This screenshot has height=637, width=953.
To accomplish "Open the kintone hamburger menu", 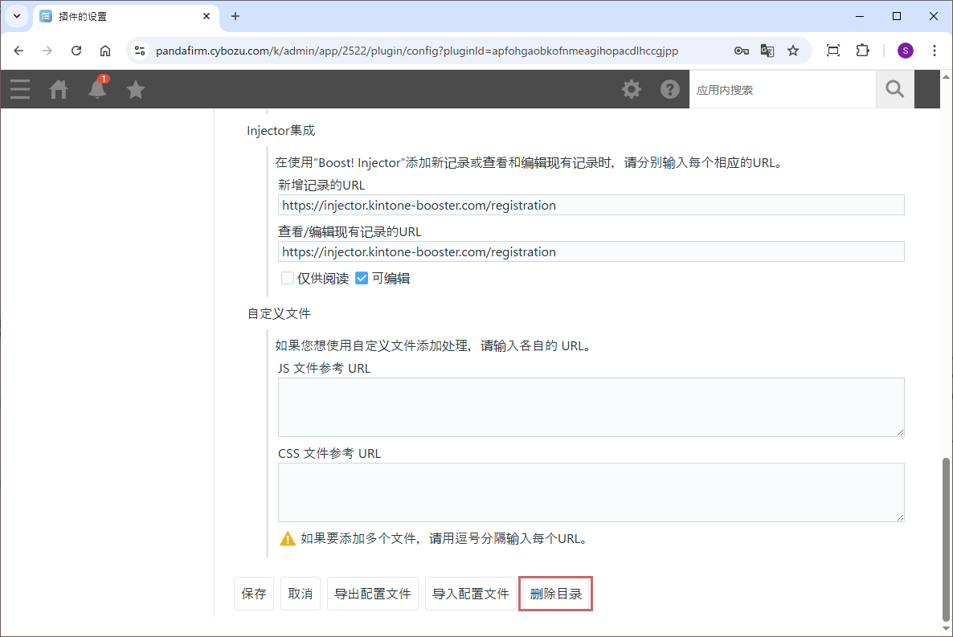I will click(20, 89).
